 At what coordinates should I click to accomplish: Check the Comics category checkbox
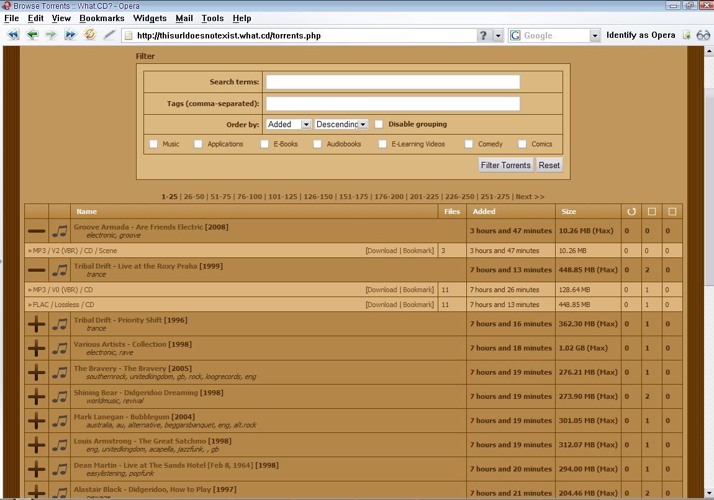click(522, 144)
